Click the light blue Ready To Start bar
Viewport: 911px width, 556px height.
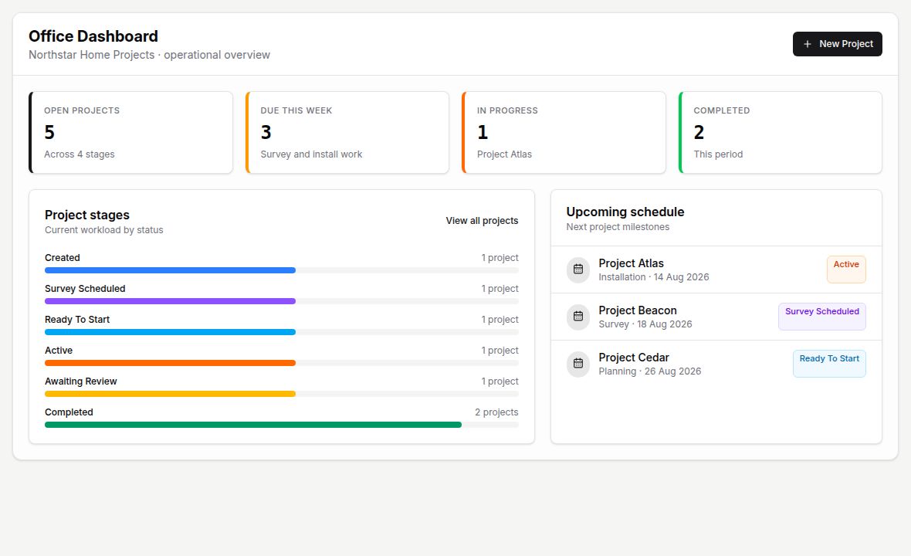(x=170, y=332)
